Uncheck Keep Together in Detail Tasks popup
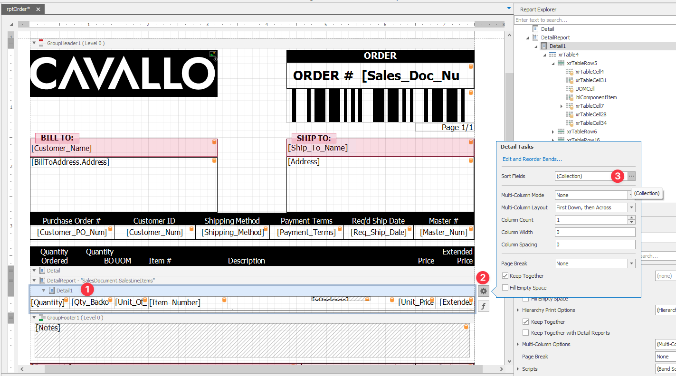Viewport: 676px width, 376px height. (505, 276)
